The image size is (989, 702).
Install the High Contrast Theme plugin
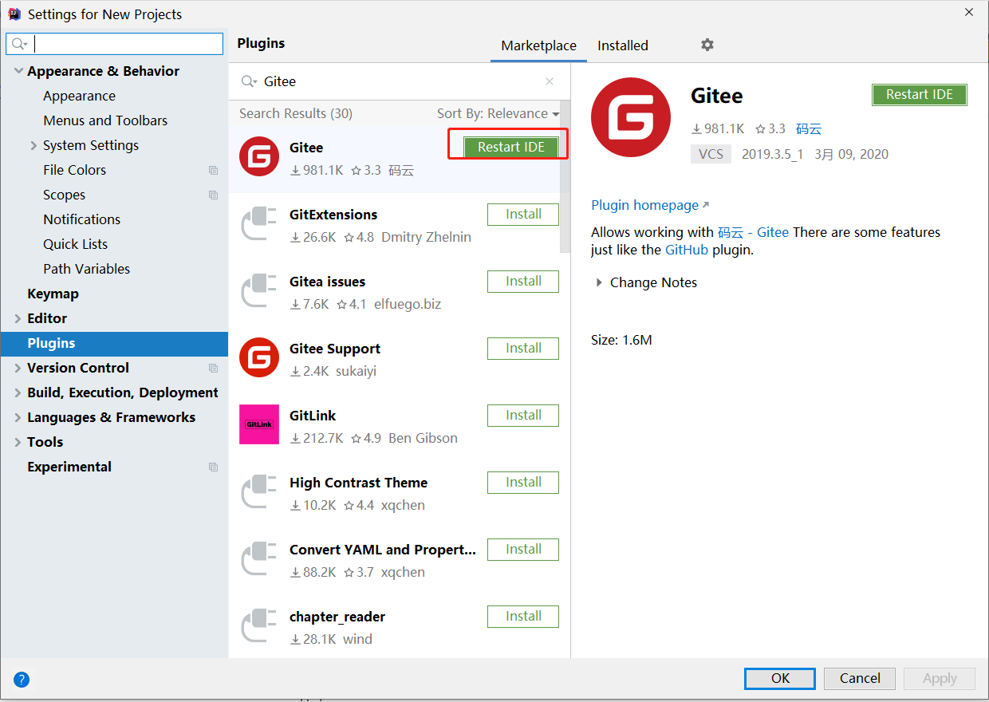[x=523, y=482]
